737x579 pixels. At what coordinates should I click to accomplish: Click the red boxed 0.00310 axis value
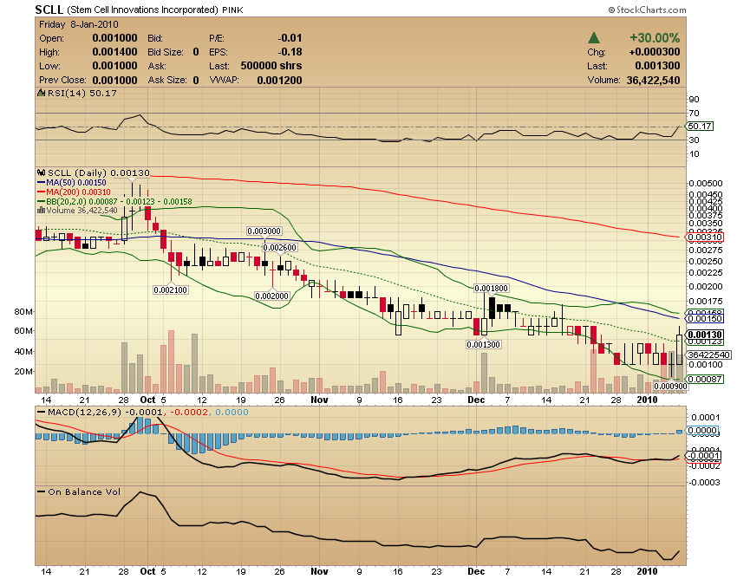click(x=705, y=237)
